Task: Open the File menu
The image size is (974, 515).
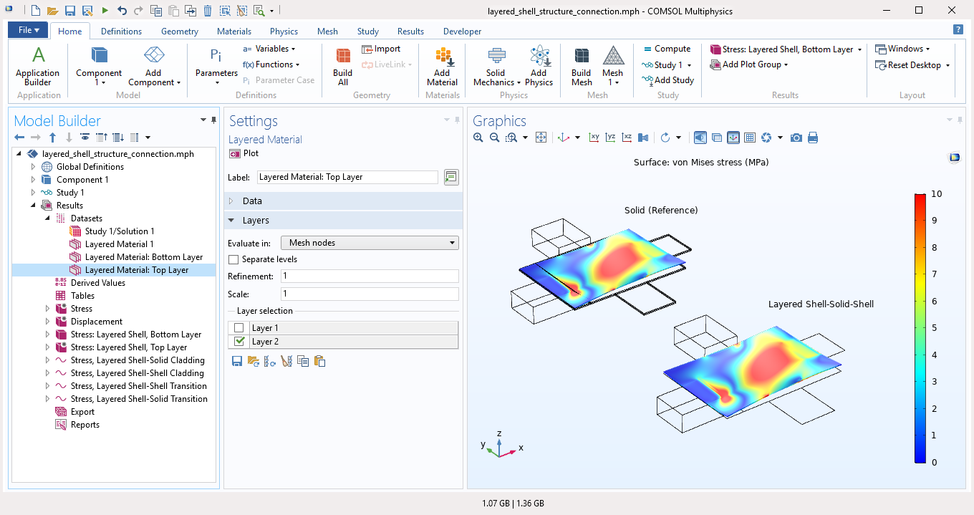Action: [x=29, y=30]
